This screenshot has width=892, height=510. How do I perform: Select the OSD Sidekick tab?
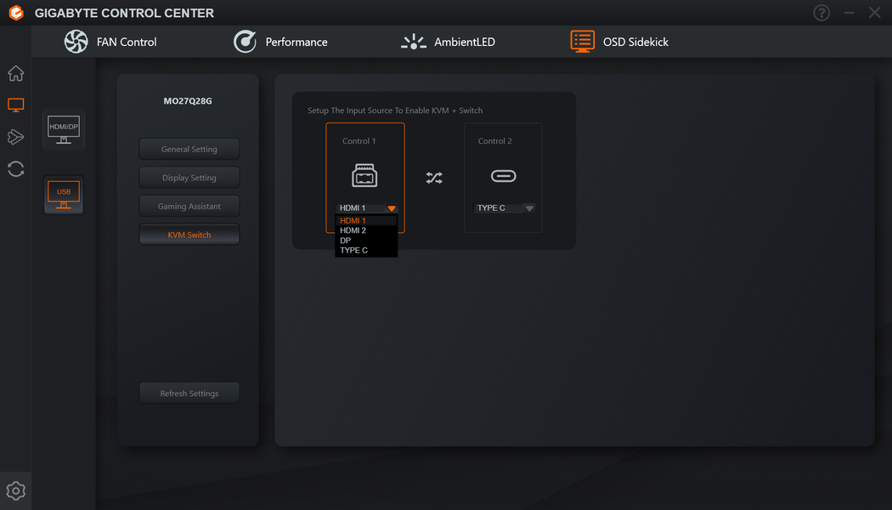(619, 42)
